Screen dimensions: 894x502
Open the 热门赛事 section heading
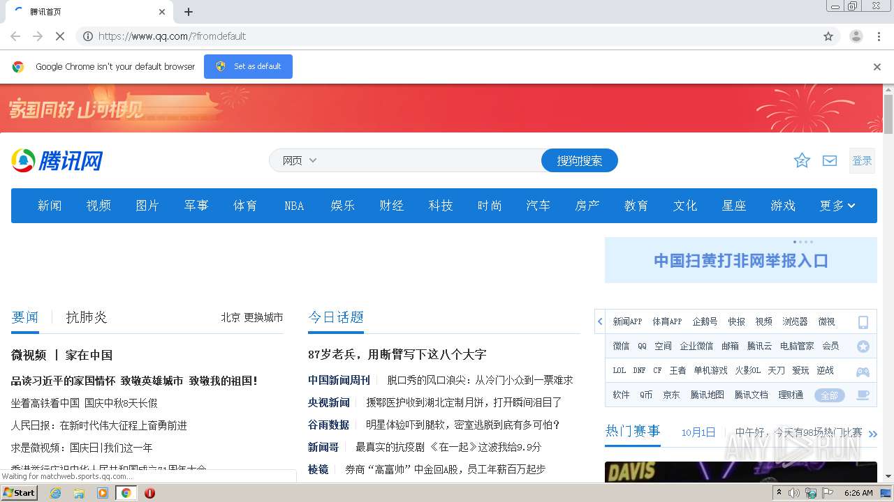633,431
